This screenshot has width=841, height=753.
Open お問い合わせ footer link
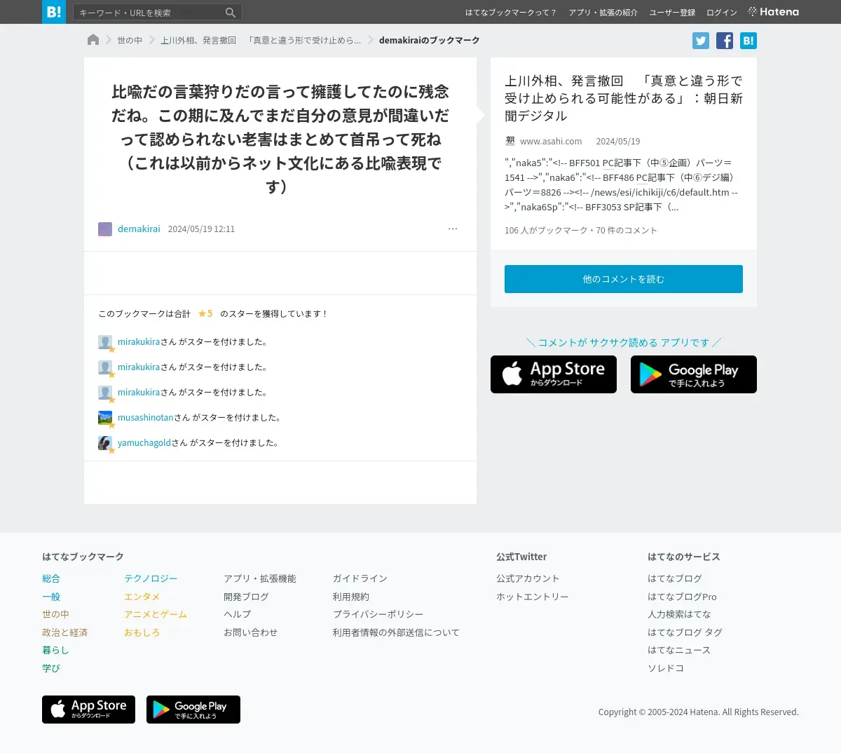pyautogui.click(x=250, y=632)
